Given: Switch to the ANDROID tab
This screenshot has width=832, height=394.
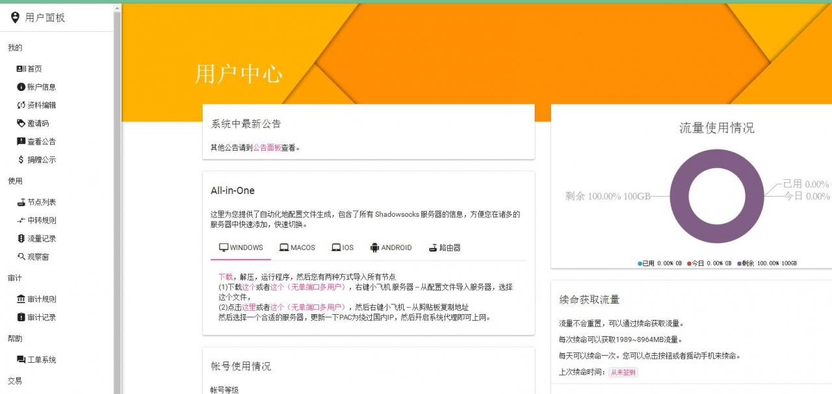Looking at the screenshot, I should tap(391, 248).
